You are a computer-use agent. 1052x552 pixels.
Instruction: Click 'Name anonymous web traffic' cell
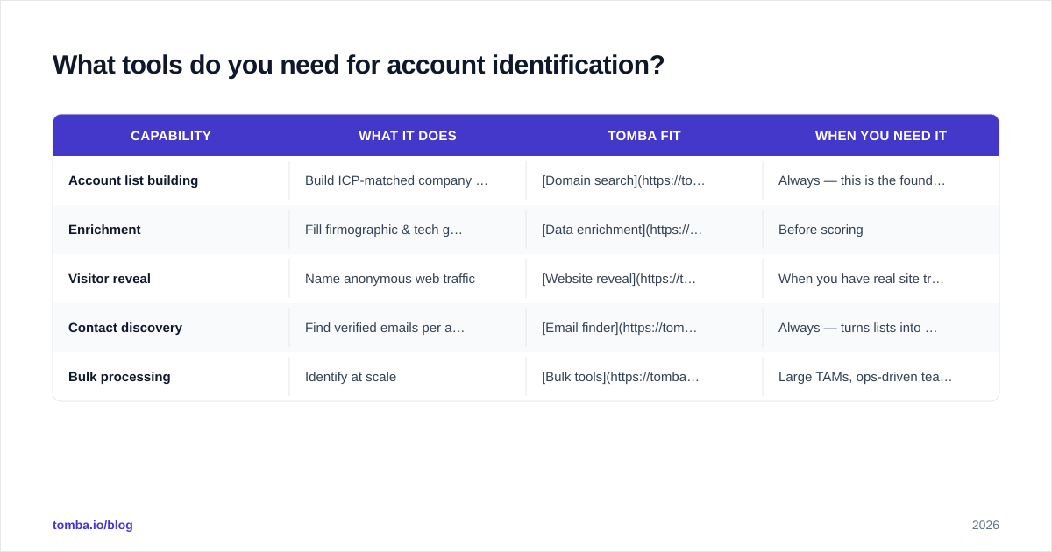tap(408, 279)
